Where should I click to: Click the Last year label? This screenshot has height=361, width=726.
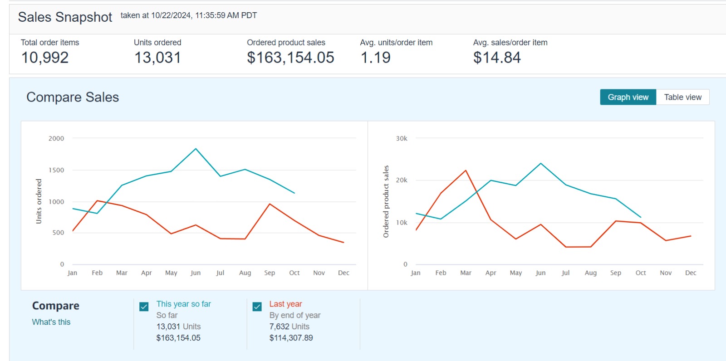(285, 304)
